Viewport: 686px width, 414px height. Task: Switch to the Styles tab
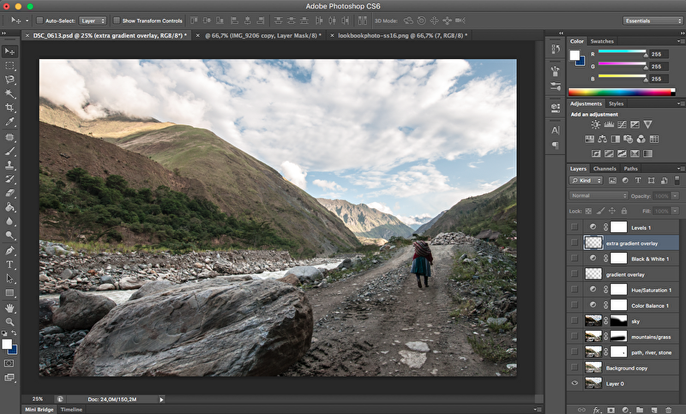(616, 104)
